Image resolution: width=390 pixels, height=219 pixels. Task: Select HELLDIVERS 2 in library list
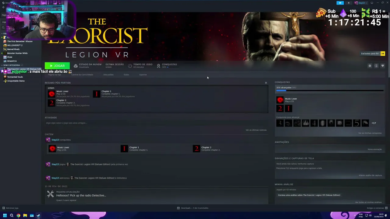click(15, 45)
